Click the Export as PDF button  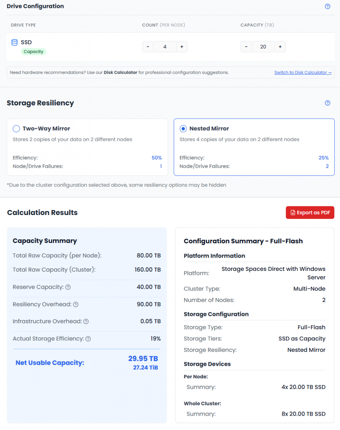point(310,212)
